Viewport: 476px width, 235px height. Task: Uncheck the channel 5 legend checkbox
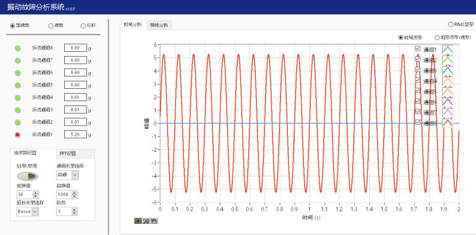click(418, 91)
